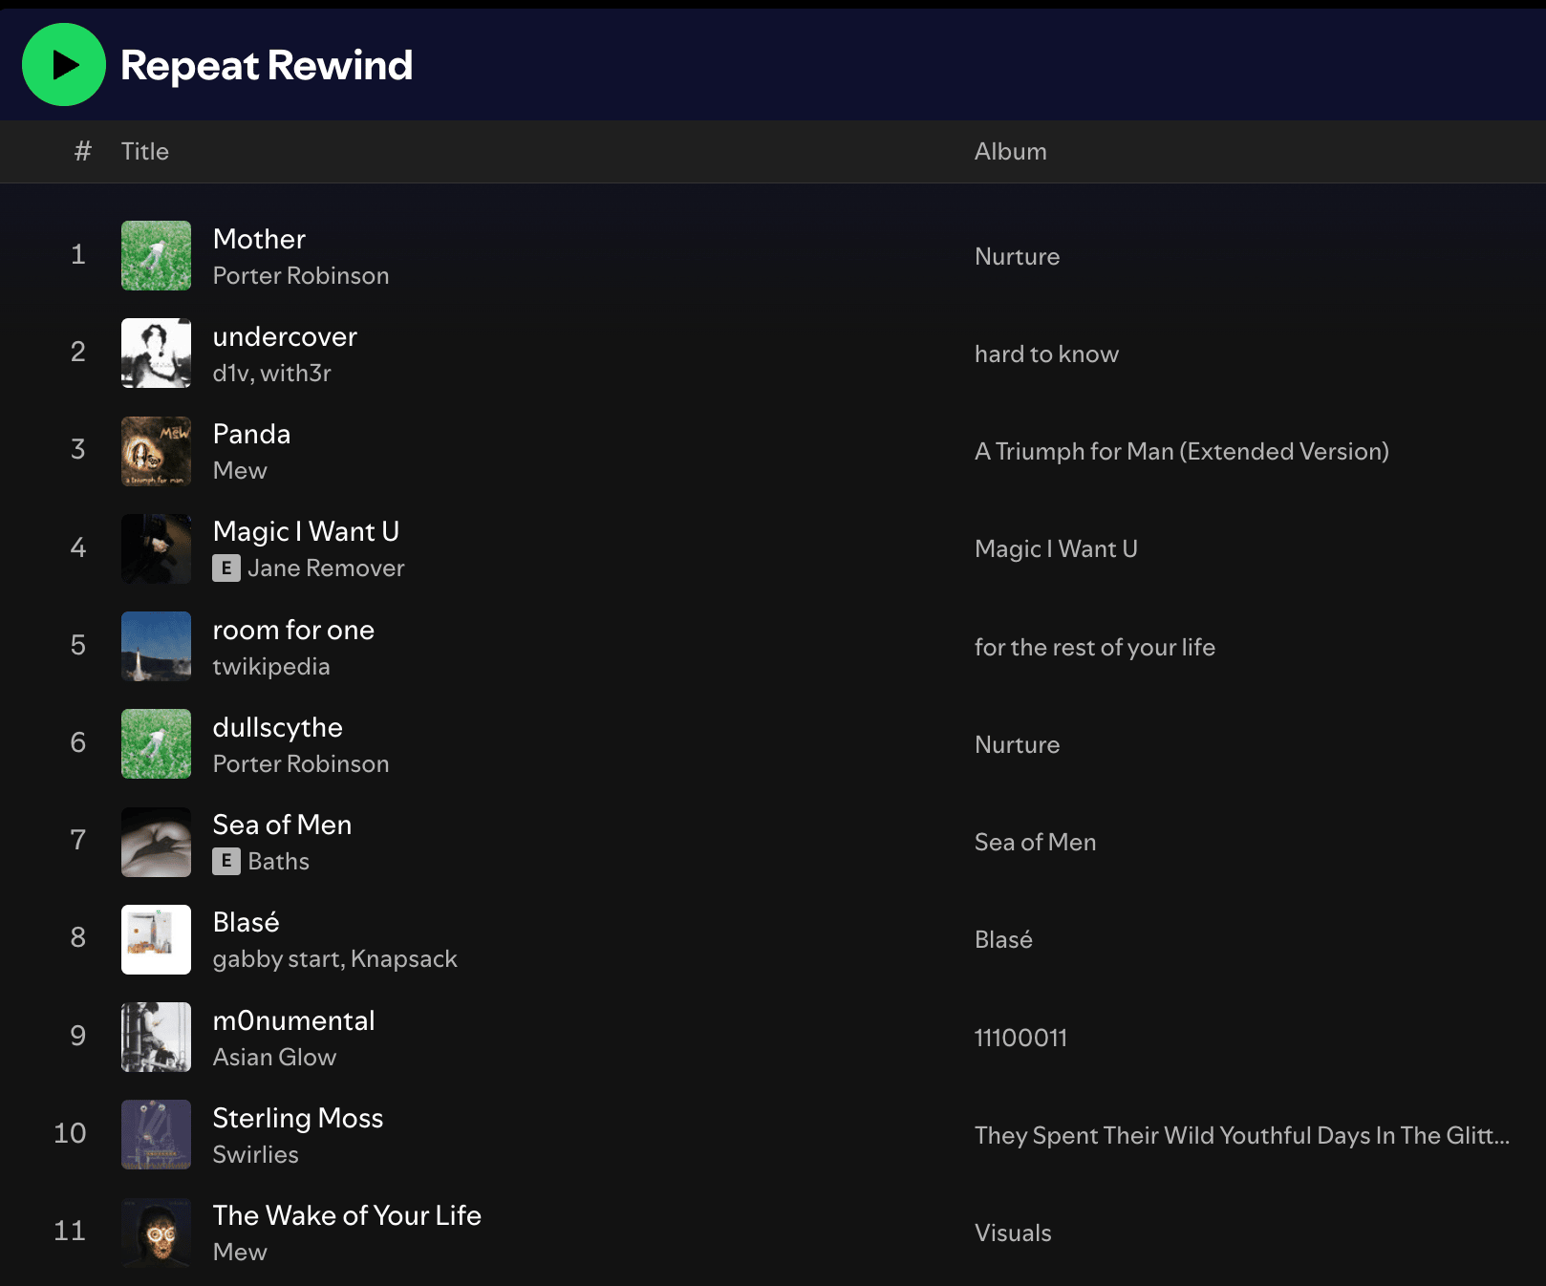Click the Blasé track artwork thumbnail

(x=156, y=939)
